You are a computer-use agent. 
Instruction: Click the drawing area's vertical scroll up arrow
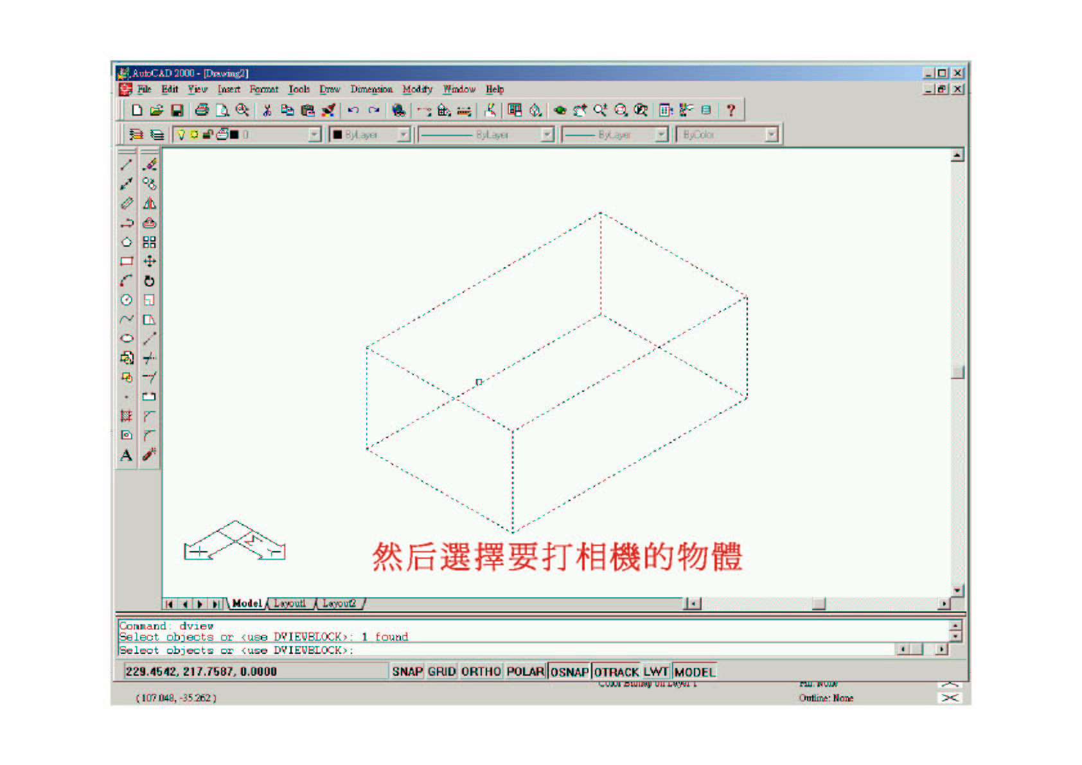click(x=957, y=155)
